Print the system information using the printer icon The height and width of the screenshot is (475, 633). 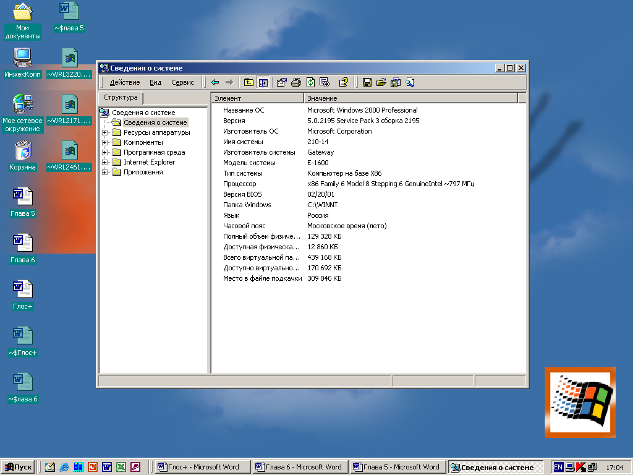(296, 82)
